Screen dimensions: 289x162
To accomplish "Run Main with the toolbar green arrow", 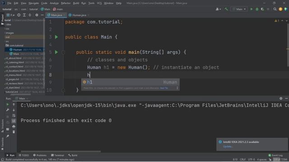I will pos(252,9).
